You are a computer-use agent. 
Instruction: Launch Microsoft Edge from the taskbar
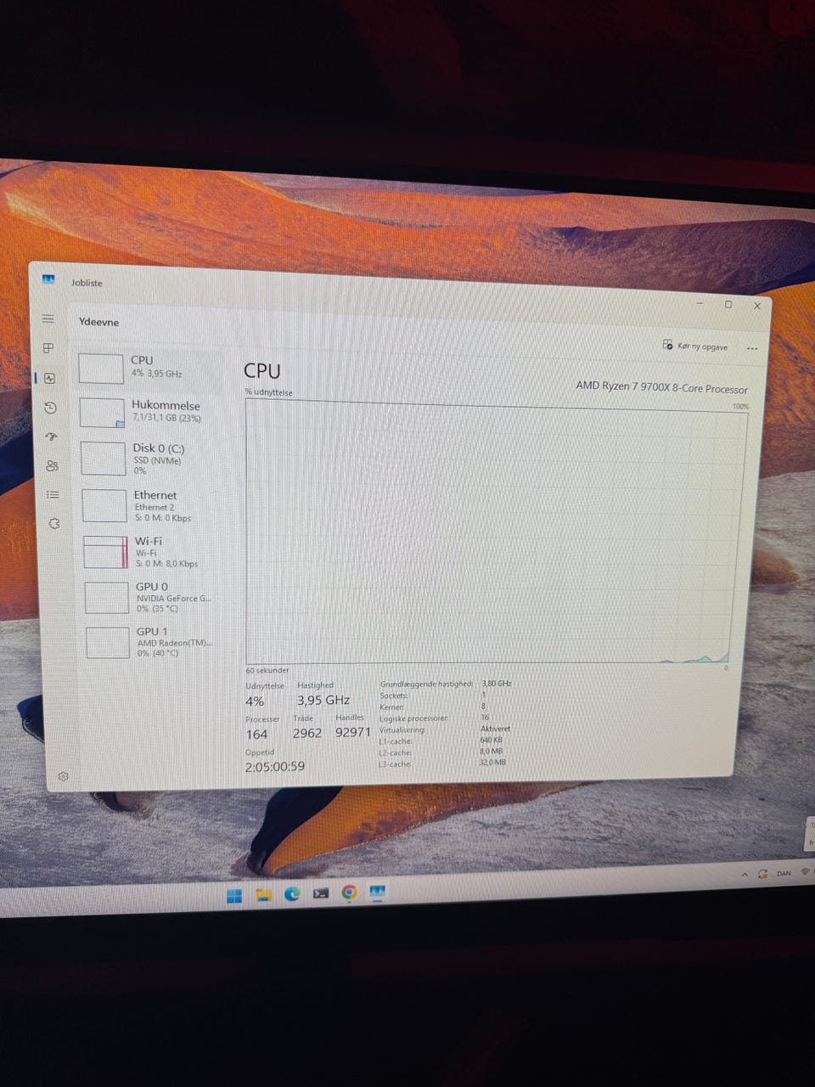point(292,893)
